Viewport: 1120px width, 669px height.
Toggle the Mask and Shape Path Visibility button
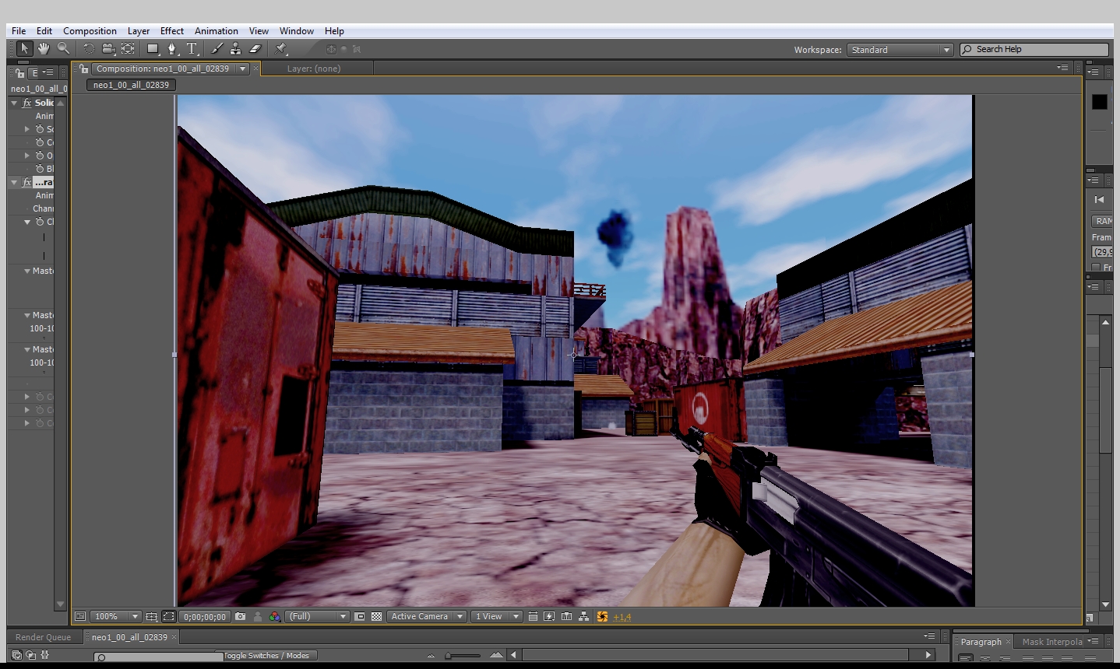click(x=169, y=616)
